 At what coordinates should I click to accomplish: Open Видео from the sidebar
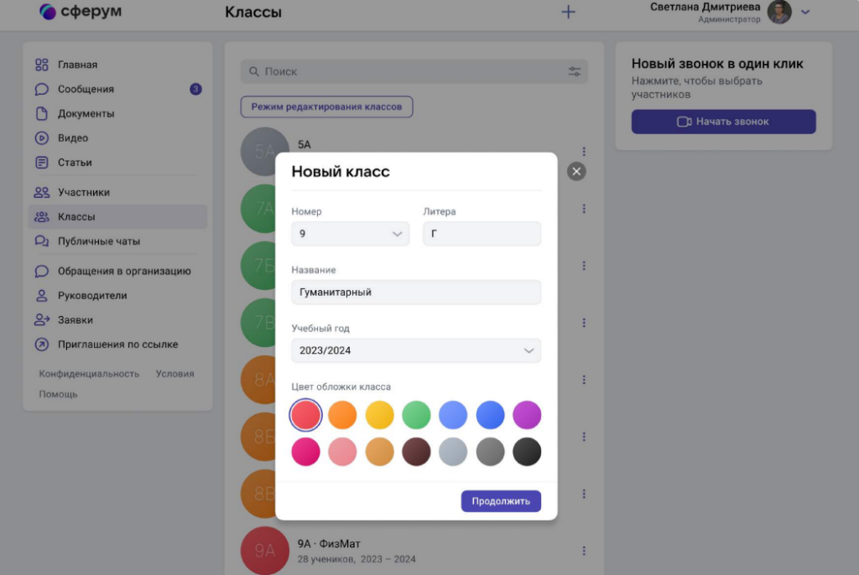(x=73, y=137)
